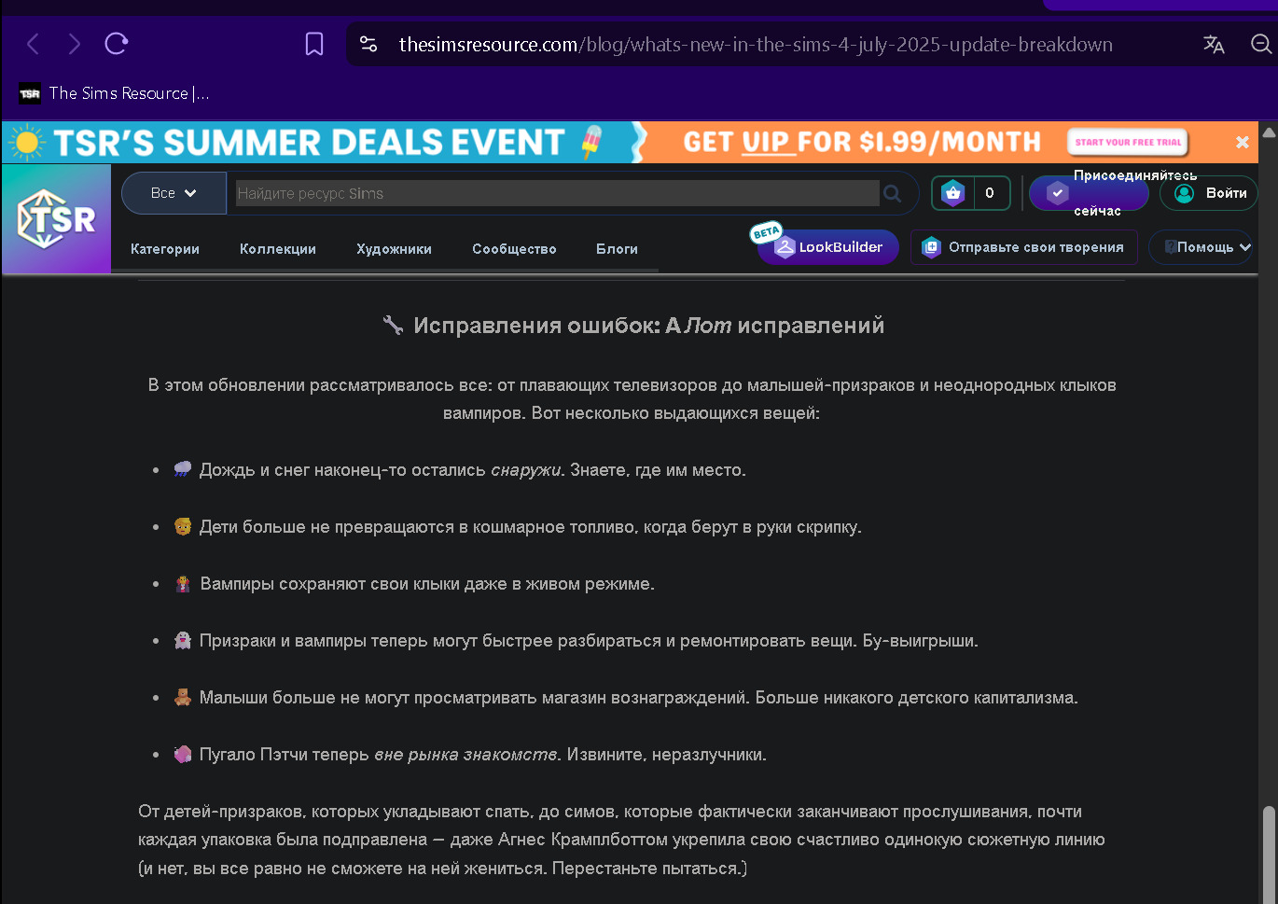Screen dimensions: 1278x904
Task: Open the "Блоги" menu item
Action: [617, 249]
